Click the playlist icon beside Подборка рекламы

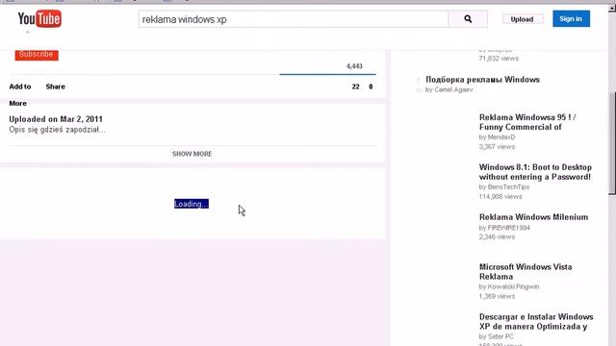419,86
